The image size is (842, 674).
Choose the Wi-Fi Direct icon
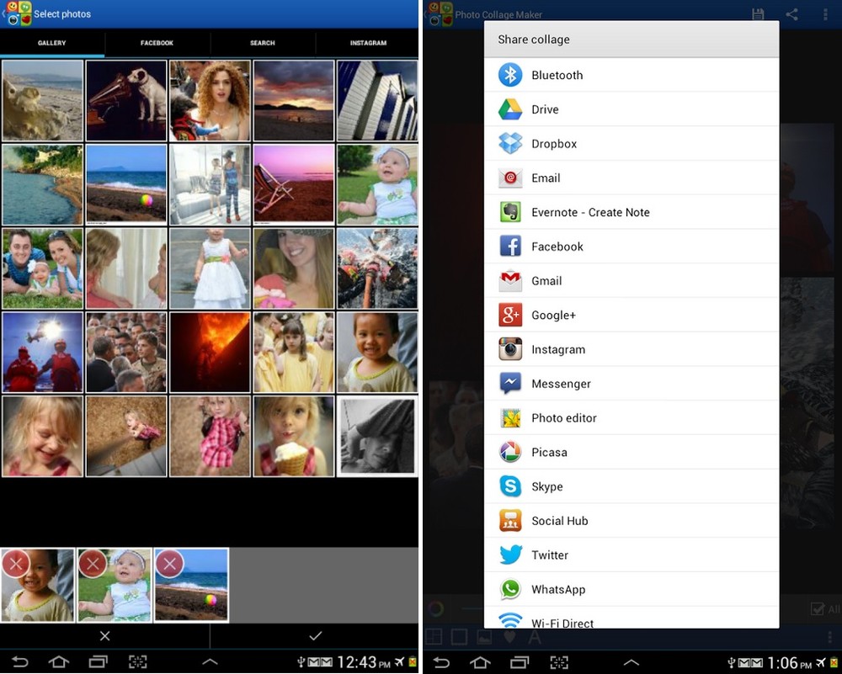point(510,620)
